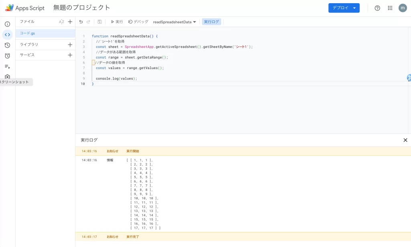
Task: Click the redo arrow icon
Action: tap(88, 22)
